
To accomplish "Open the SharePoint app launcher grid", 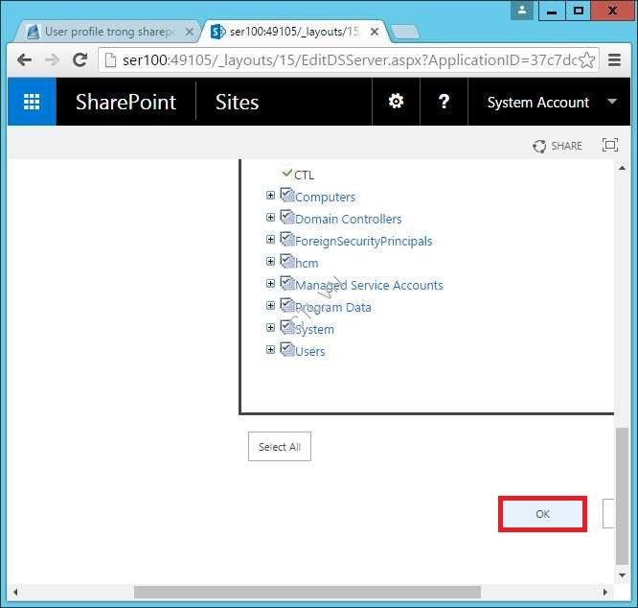I will coord(32,102).
